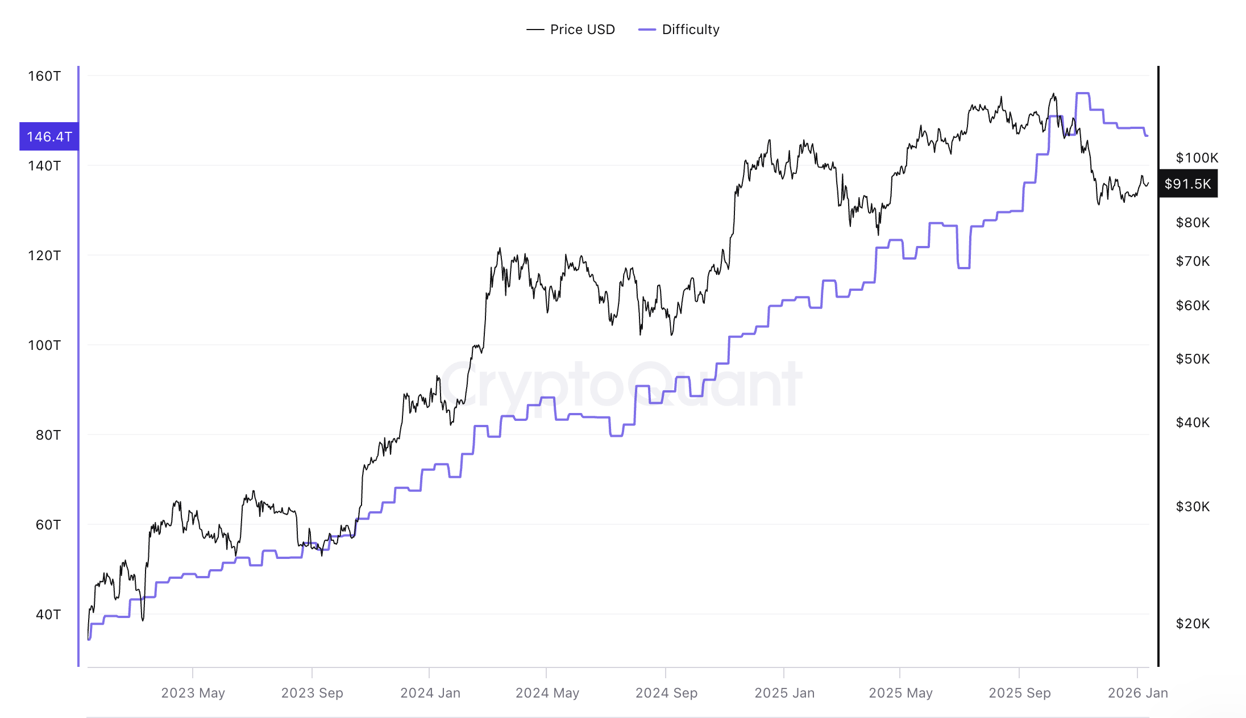Click the 160T difficulty axis label
1246x718 pixels.
[x=44, y=76]
